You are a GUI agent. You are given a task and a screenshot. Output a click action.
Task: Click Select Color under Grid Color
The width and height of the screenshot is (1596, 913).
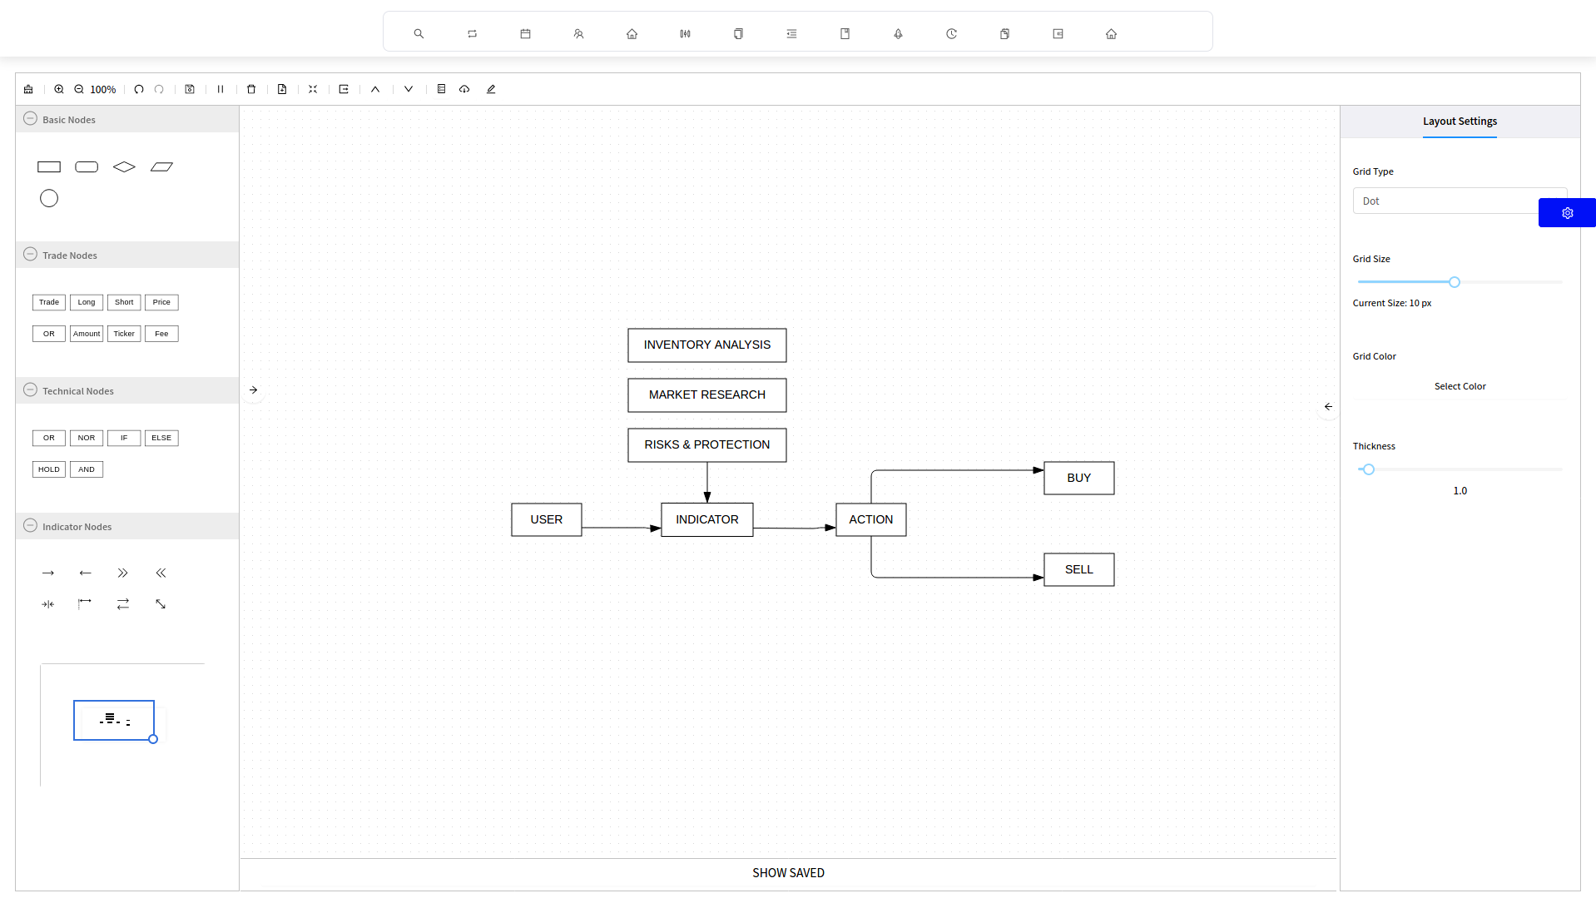point(1460,386)
